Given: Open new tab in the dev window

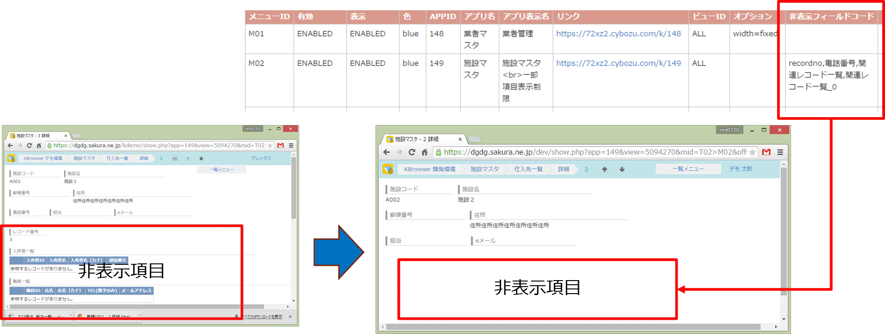Looking at the screenshot, I should coord(474,139).
